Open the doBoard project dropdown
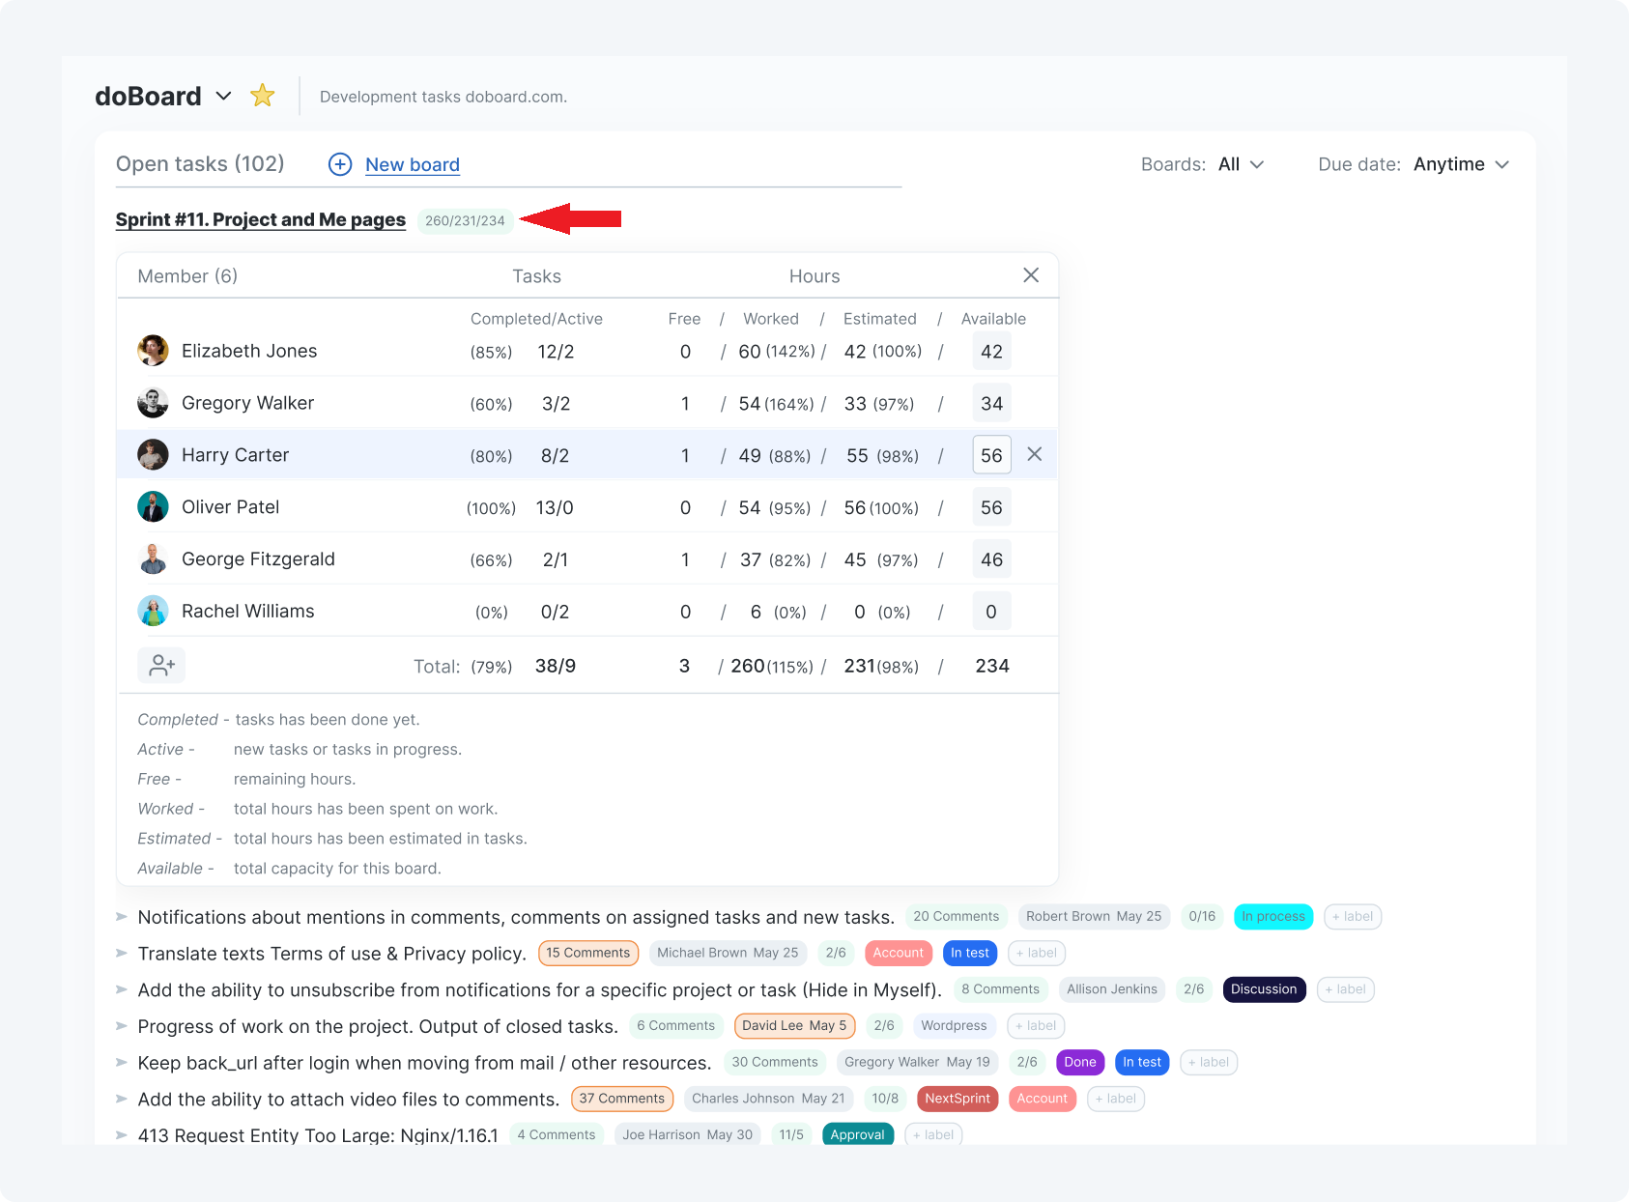The image size is (1629, 1202). pyautogui.click(x=223, y=96)
